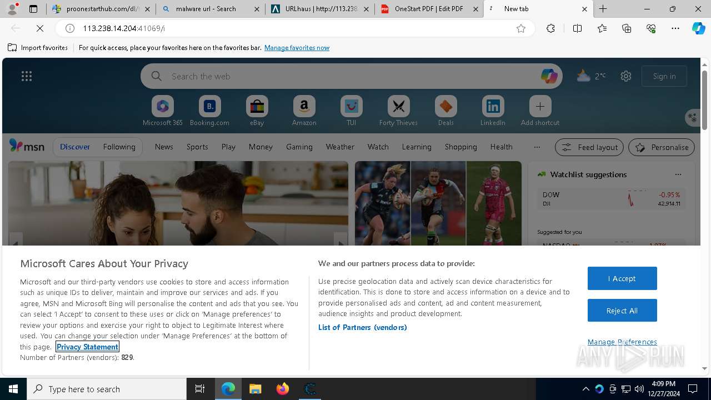Open Firefox from the taskbar
Image resolution: width=711 pixels, height=400 pixels.
pyautogui.click(x=282, y=389)
